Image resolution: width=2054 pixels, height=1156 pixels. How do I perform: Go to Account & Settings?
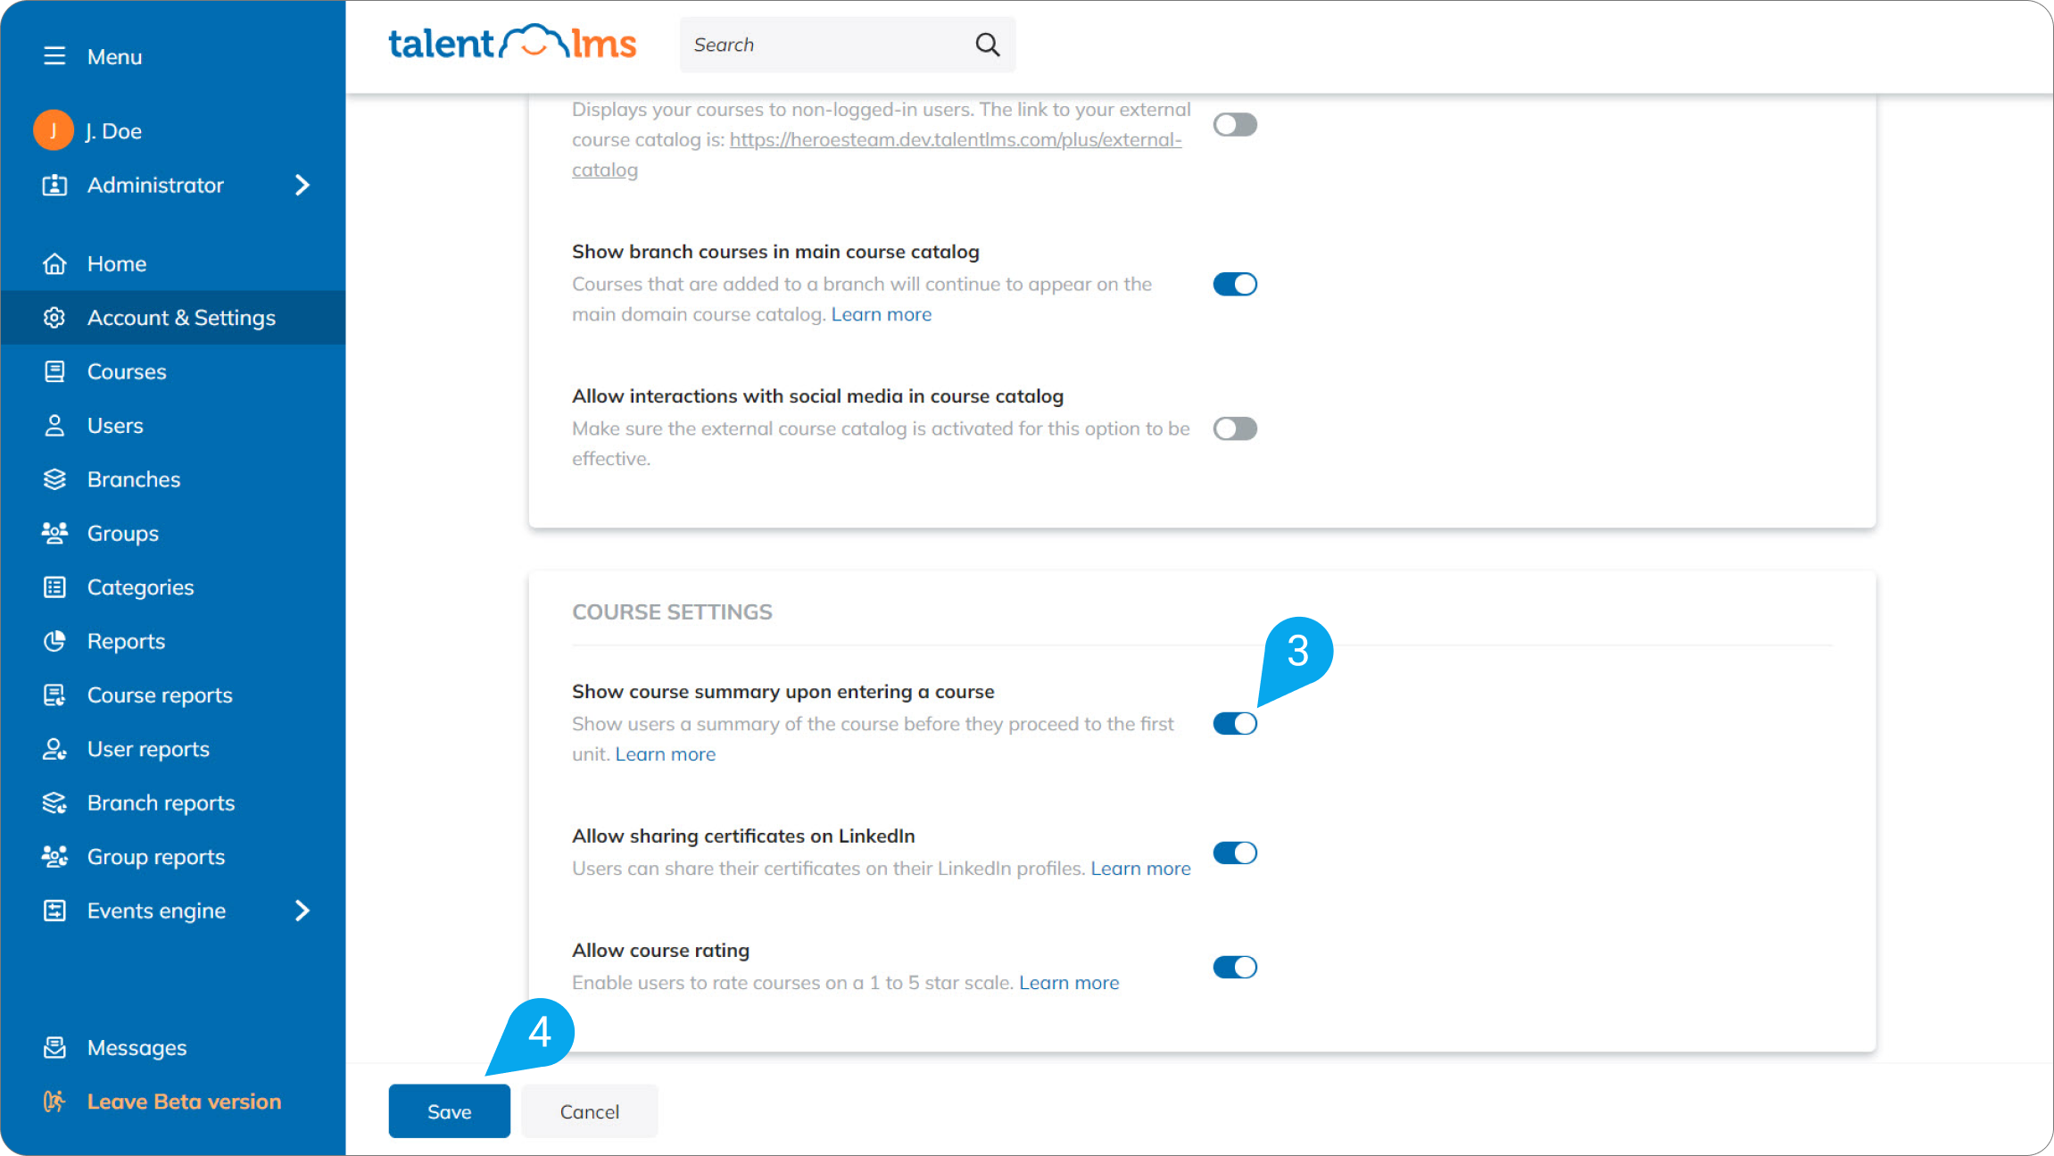point(181,317)
